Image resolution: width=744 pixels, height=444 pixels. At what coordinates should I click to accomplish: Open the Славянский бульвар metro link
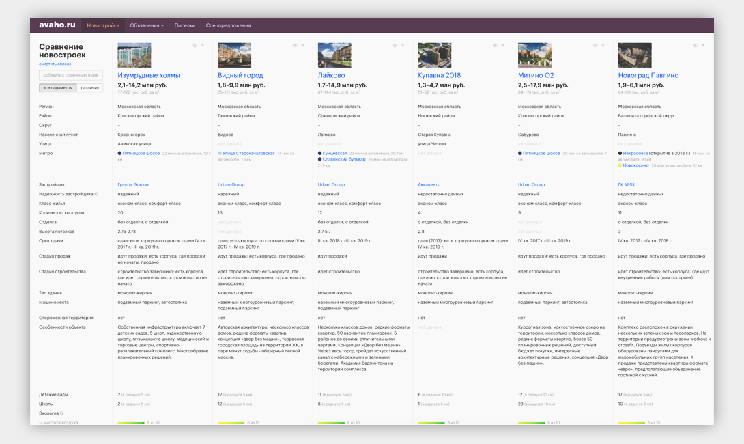[344, 160]
